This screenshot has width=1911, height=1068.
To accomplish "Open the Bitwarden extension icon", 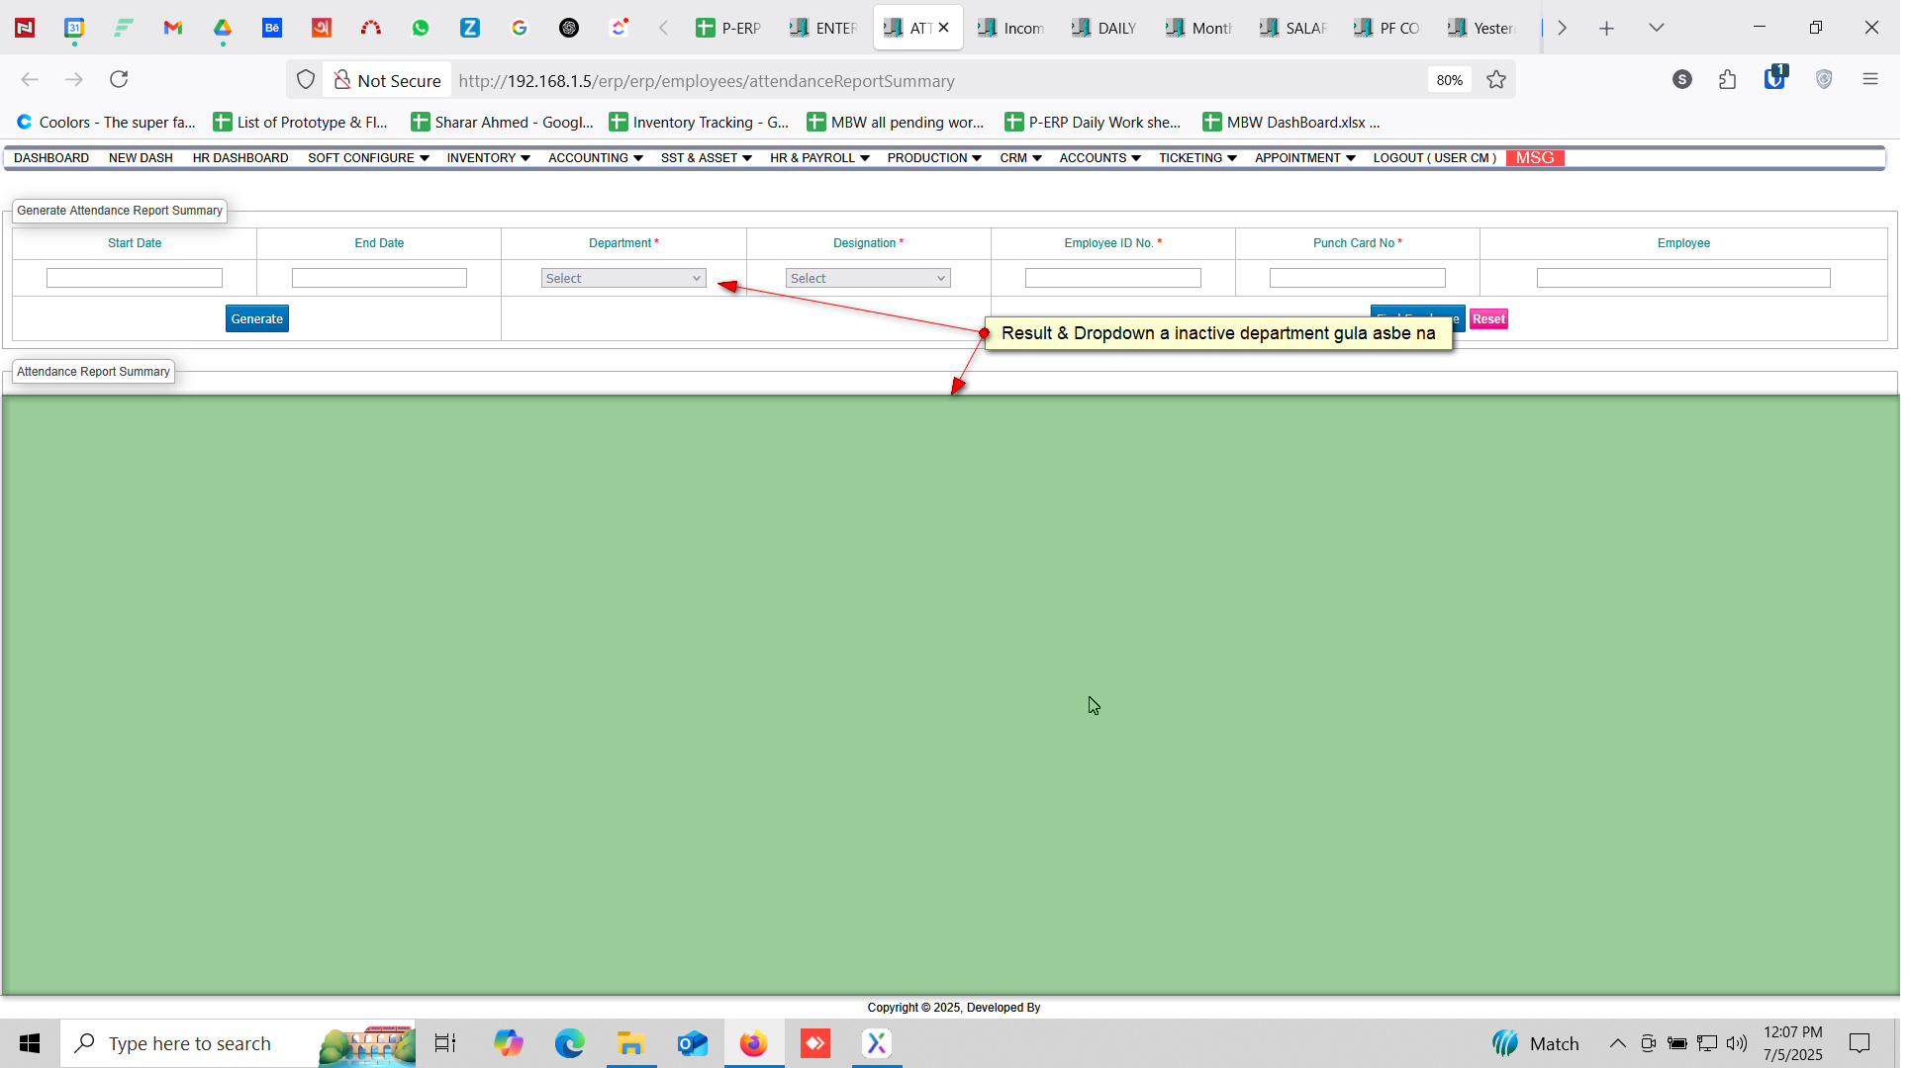I will click(1775, 79).
